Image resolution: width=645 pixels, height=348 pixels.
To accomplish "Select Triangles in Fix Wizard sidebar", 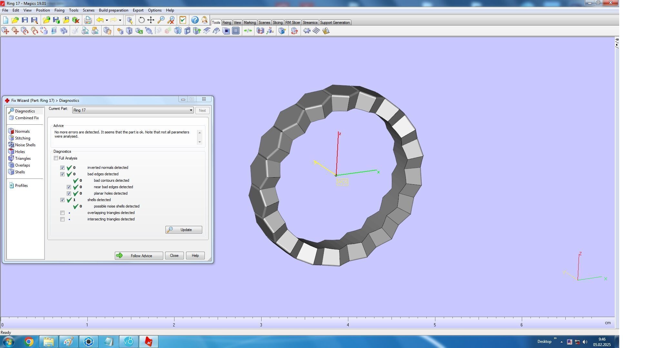I will click(x=20, y=159).
